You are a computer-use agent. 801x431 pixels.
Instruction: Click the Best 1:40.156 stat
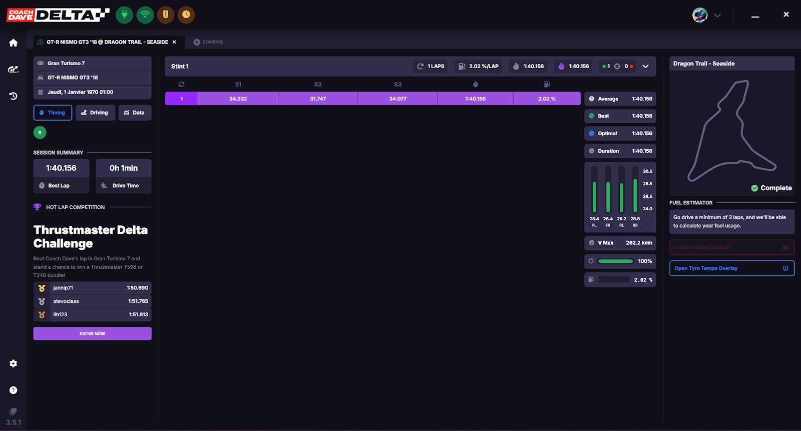pos(620,116)
